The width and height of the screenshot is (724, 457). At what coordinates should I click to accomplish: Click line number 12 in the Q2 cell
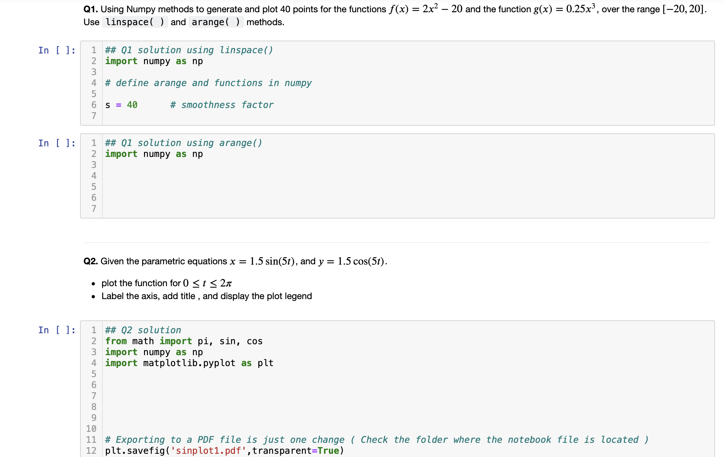pos(91,450)
